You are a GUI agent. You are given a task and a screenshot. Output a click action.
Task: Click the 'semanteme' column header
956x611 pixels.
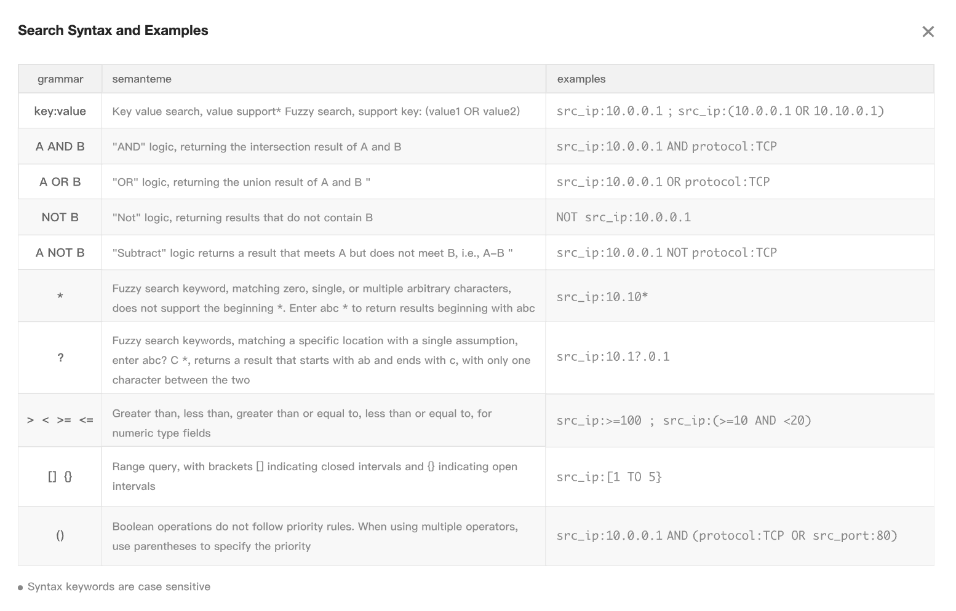coord(141,79)
